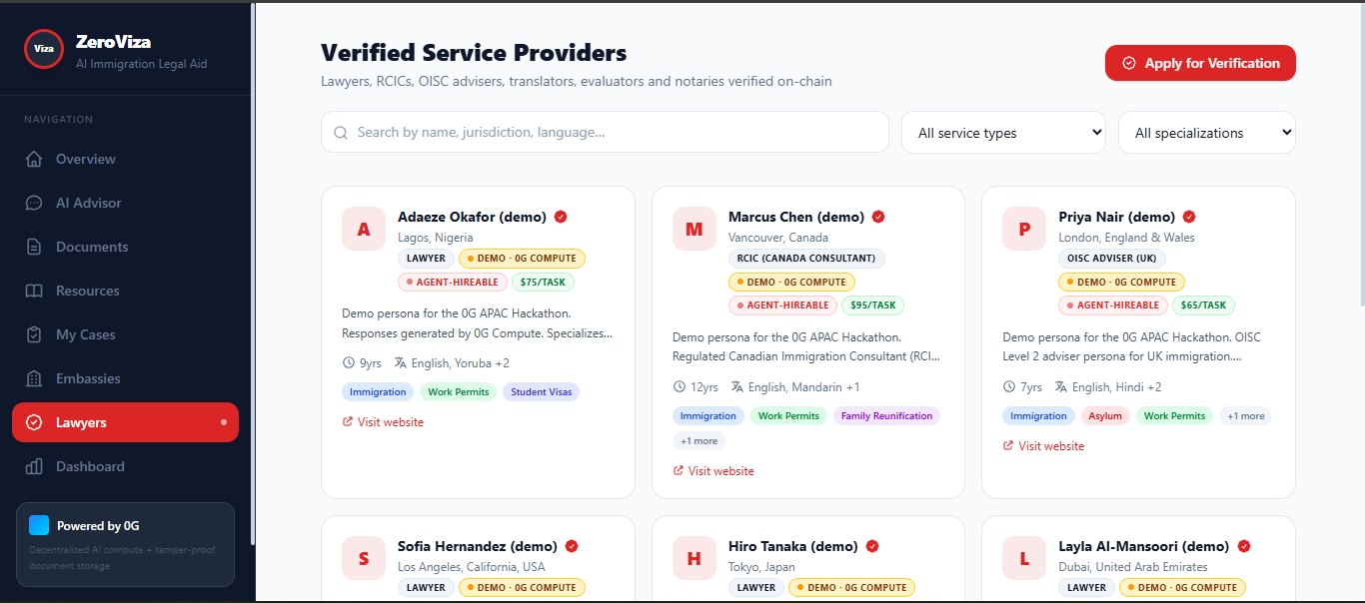Expand the +1 more tag on Marcus Chen
The height and width of the screenshot is (603, 1365).
tap(698, 440)
